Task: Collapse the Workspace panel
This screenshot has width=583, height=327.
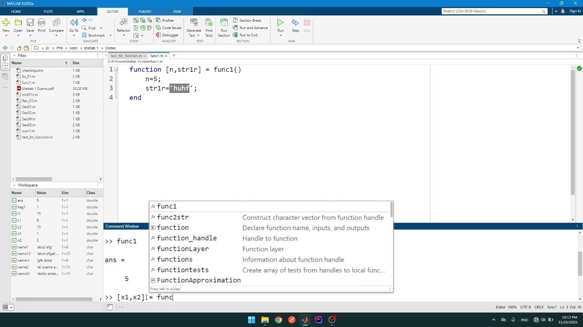Action: pos(14,185)
